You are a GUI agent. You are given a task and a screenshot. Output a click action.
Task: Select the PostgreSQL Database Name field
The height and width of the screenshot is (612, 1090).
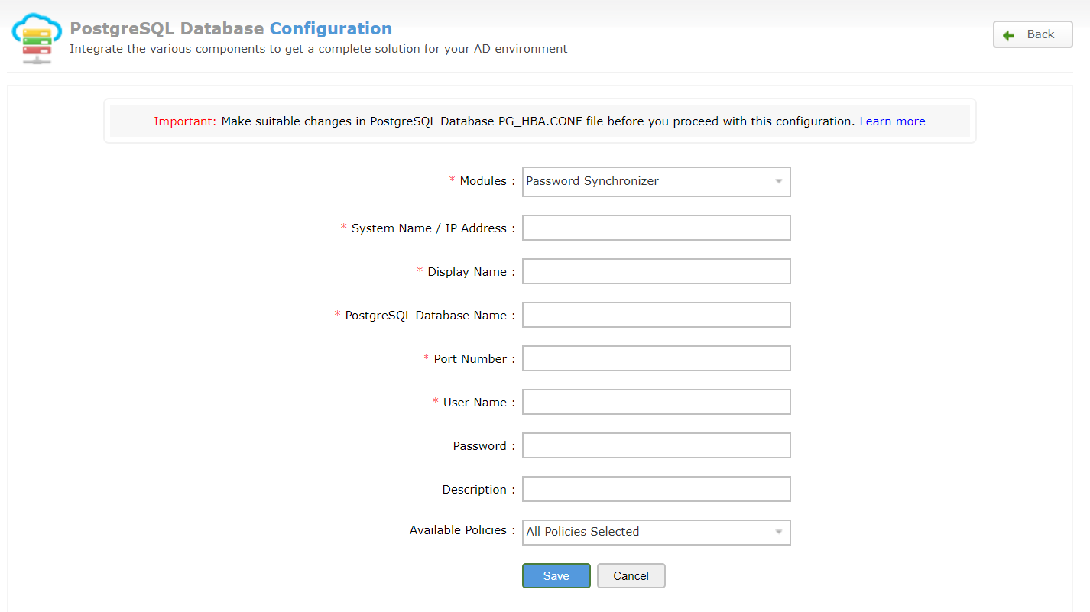tap(656, 315)
